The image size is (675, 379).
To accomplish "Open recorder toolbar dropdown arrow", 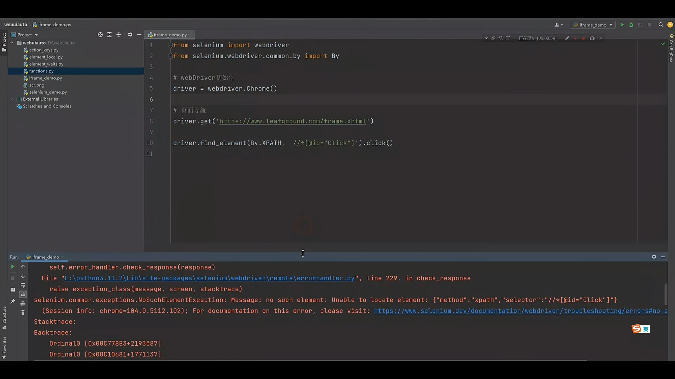I will [x=486, y=38].
